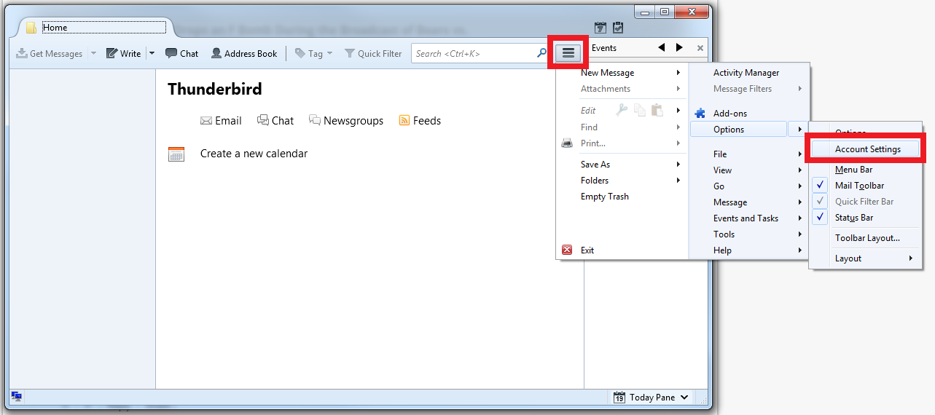
Task: Open the Add-ons puzzle piece item
Action: (x=700, y=114)
